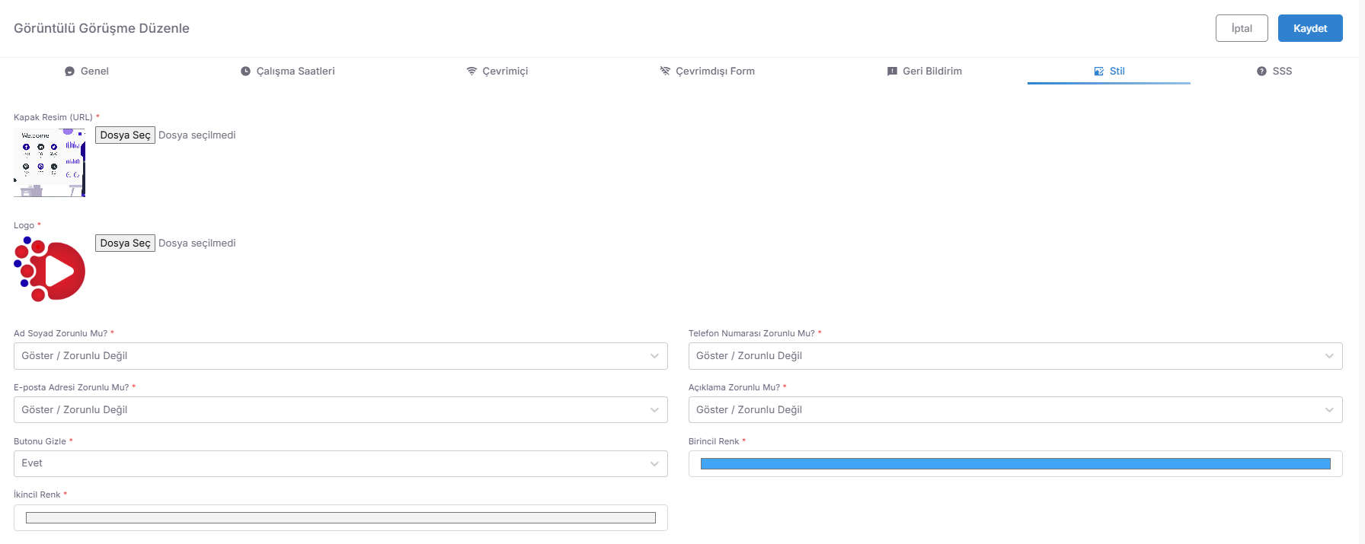
Task: Click the clock icon beside Çalışma Saatleri
Action: (x=245, y=72)
